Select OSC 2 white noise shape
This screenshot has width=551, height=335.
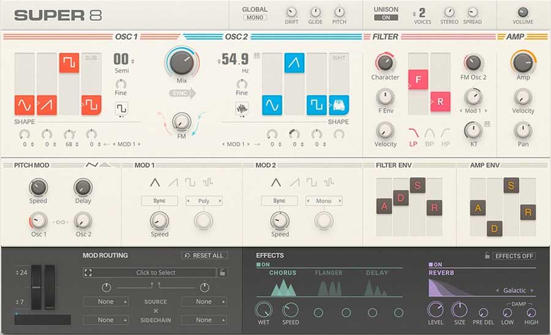[339, 105]
